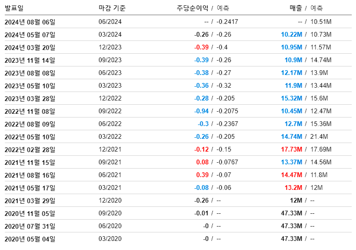356x250 pixels.
Task: Click revenue value 10.9M
Action: click(293, 60)
